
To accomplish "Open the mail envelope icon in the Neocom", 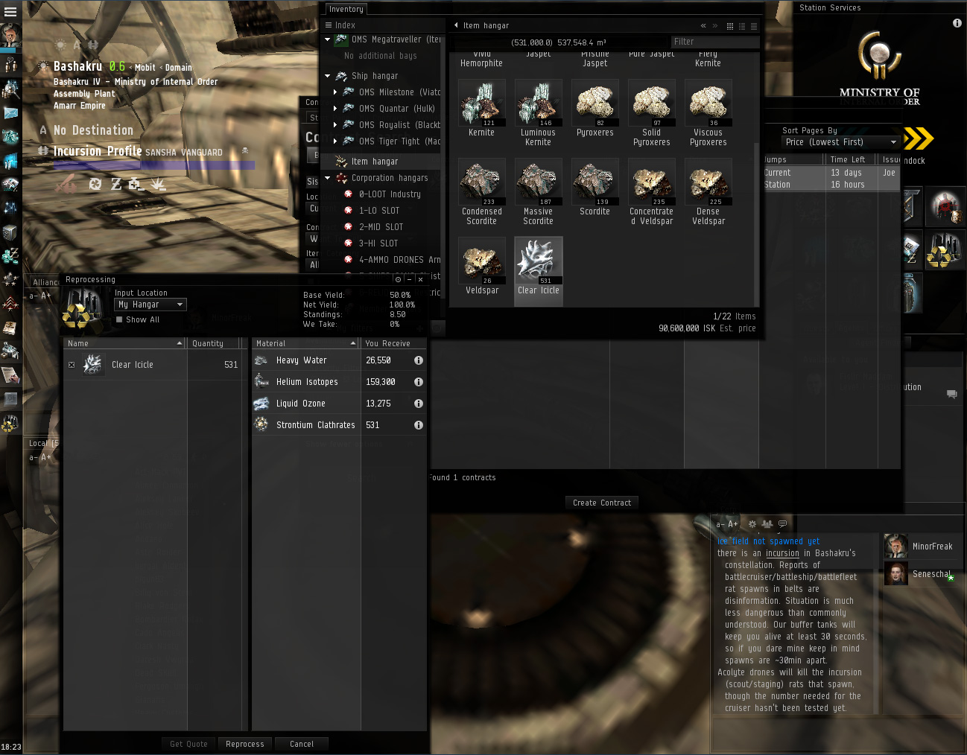I will 10,113.
